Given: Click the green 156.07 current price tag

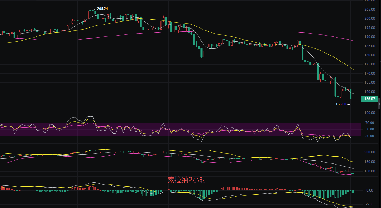Looking at the screenshot, I should click(x=369, y=99).
